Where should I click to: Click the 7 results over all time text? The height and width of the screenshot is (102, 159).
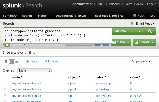click(19, 53)
